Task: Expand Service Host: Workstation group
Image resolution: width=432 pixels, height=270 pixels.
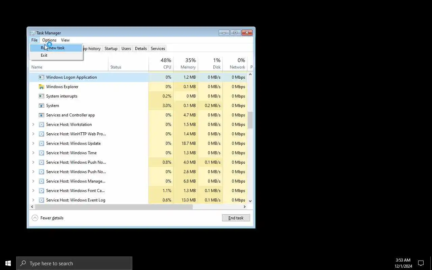Action: click(33, 125)
